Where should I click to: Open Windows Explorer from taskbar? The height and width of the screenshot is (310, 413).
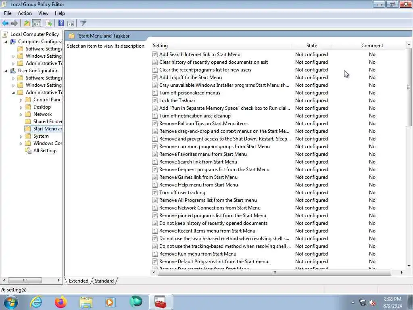tap(86, 302)
